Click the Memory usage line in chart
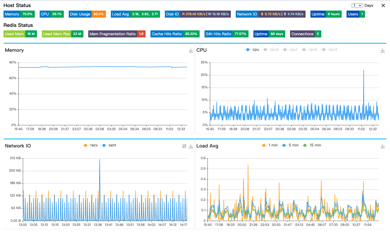390x234 pixels. (x=103, y=67)
